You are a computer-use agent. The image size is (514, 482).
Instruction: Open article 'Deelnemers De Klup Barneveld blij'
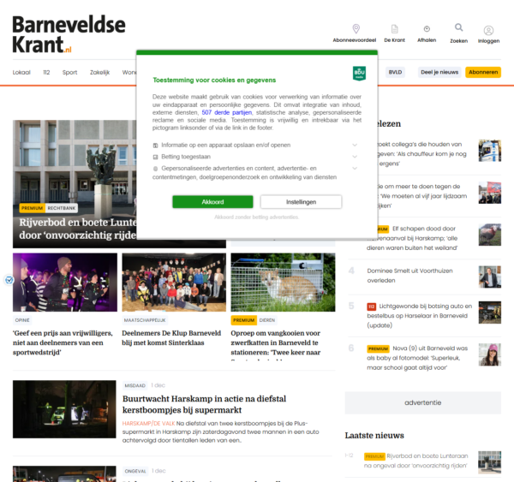click(171, 338)
